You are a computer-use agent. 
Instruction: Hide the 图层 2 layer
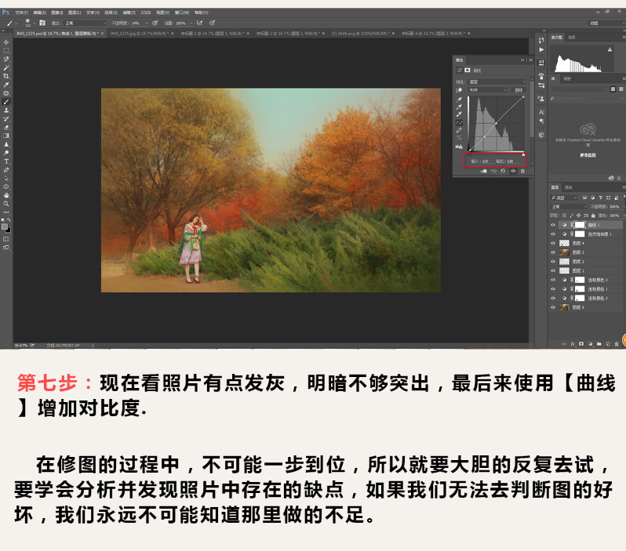coord(553,262)
